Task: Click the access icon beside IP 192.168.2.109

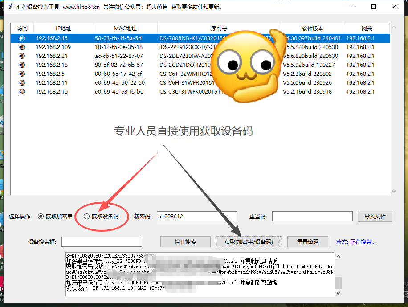Action: tap(22, 47)
